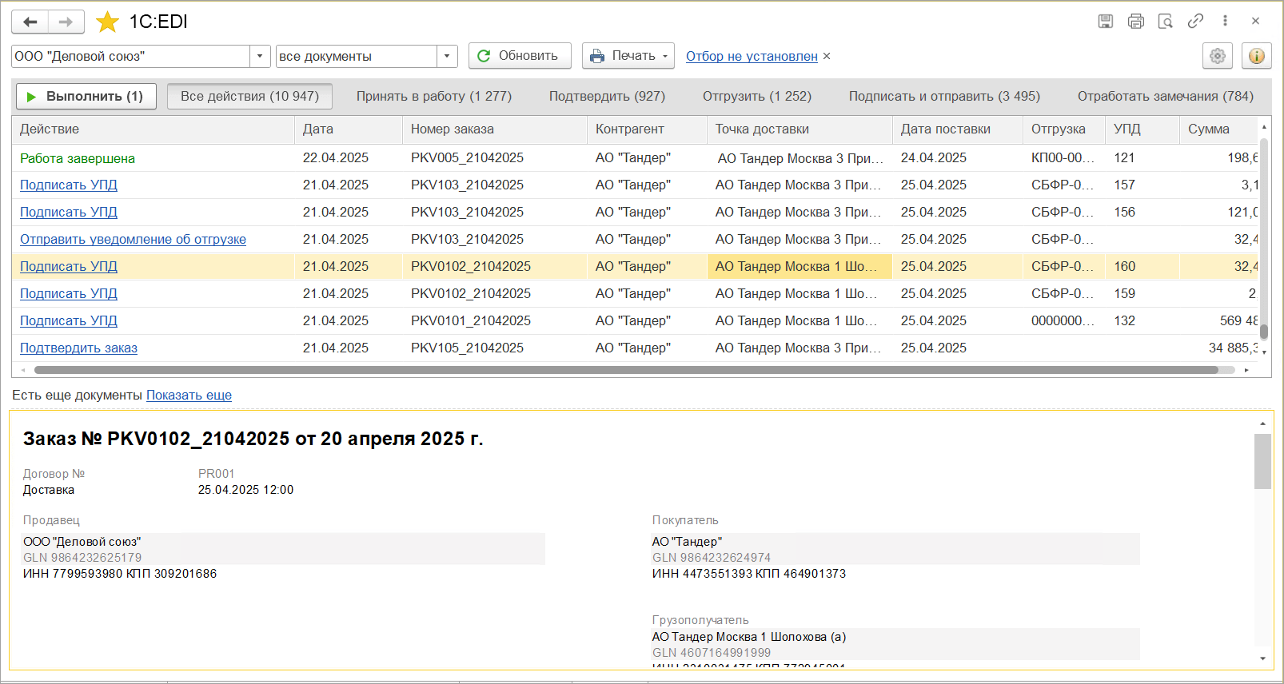Click the Выполнить (1) button
1284x684 pixels.
pos(86,96)
